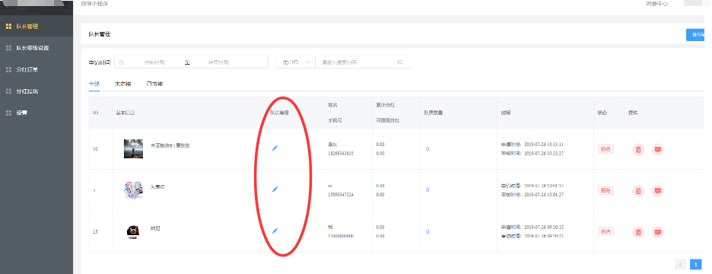This screenshot has width=712, height=274.
Task: Click the timestamp 2019-07-26 09:30:12
Action: [544, 228]
